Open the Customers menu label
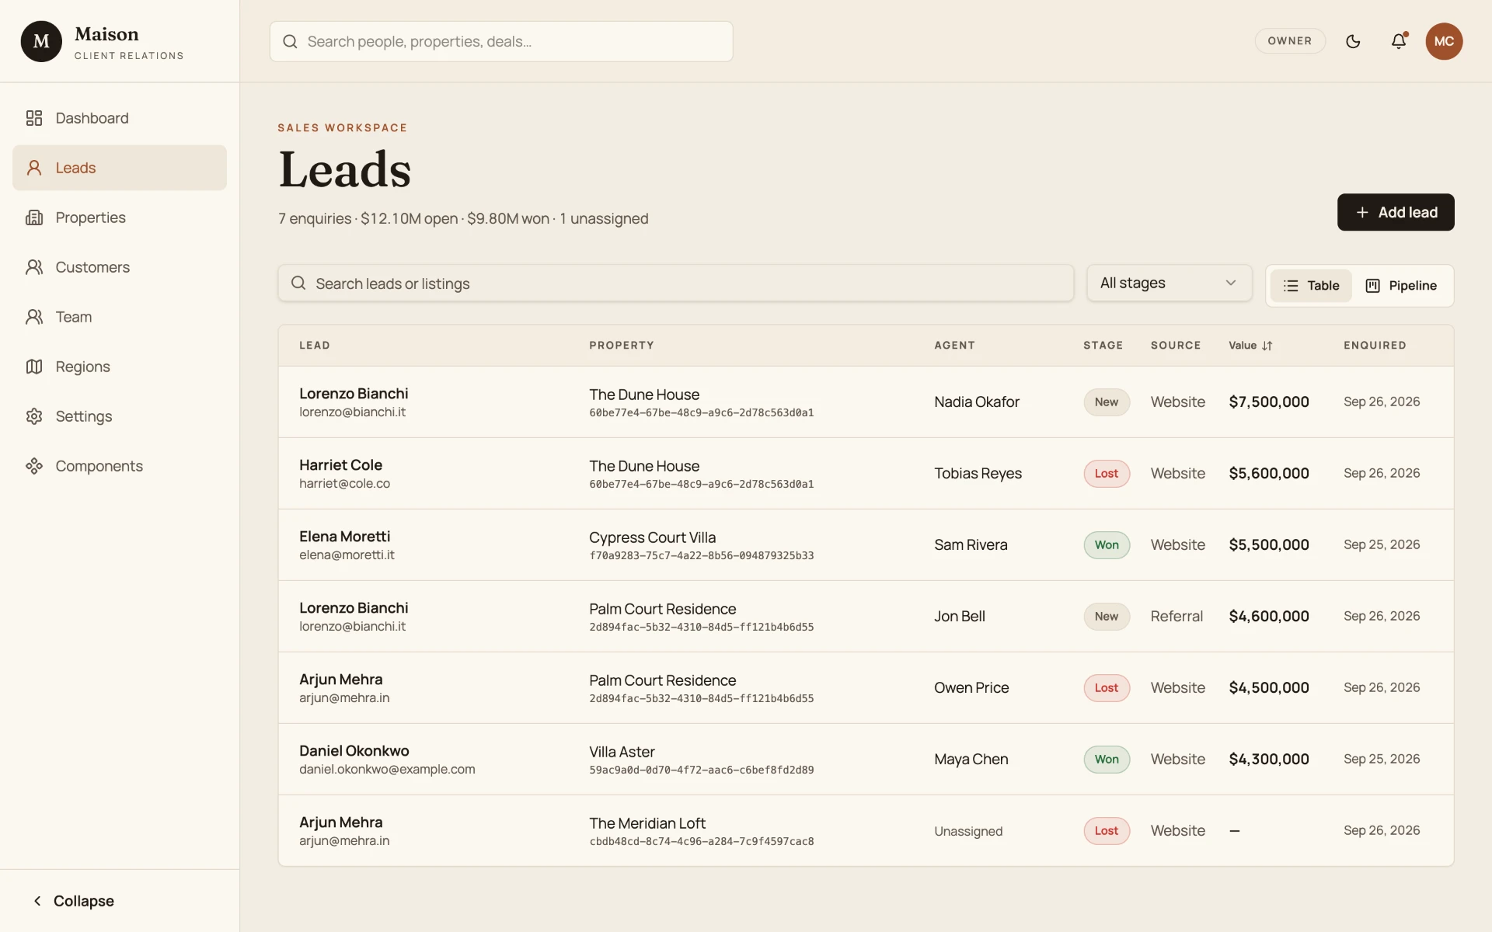 point(92,267)
